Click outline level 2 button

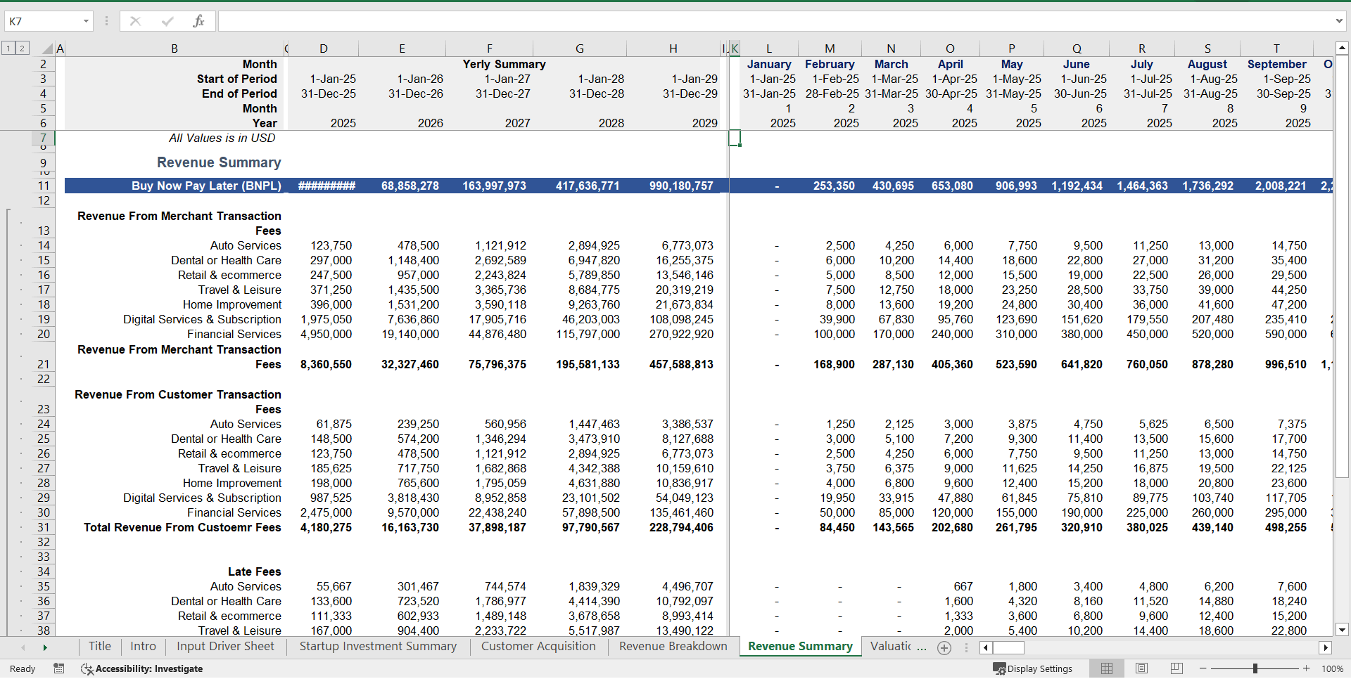23,48
